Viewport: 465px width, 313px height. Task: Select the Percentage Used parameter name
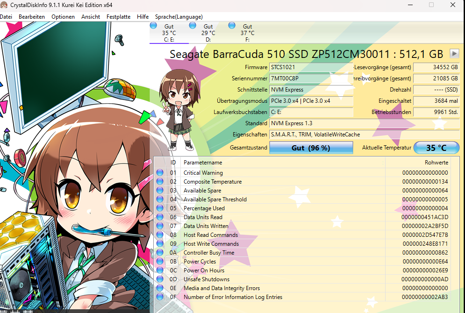point(204,208)
